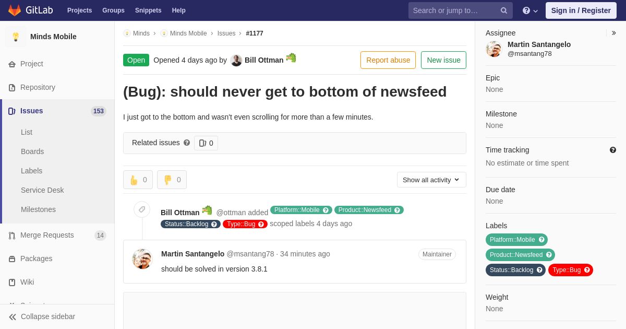Open the Service Desk submenu item

[42, 190]
